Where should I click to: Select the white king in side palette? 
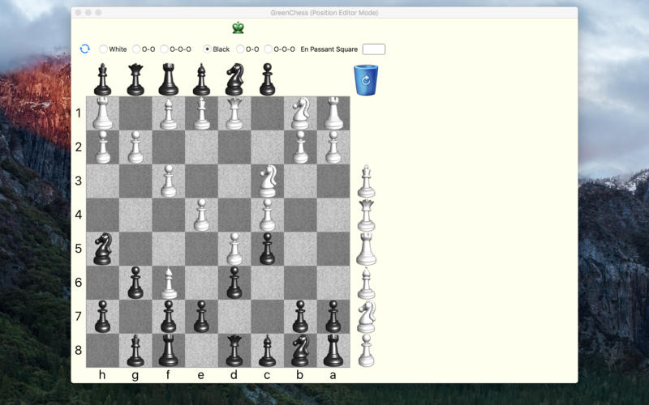[x=367, y=181]
